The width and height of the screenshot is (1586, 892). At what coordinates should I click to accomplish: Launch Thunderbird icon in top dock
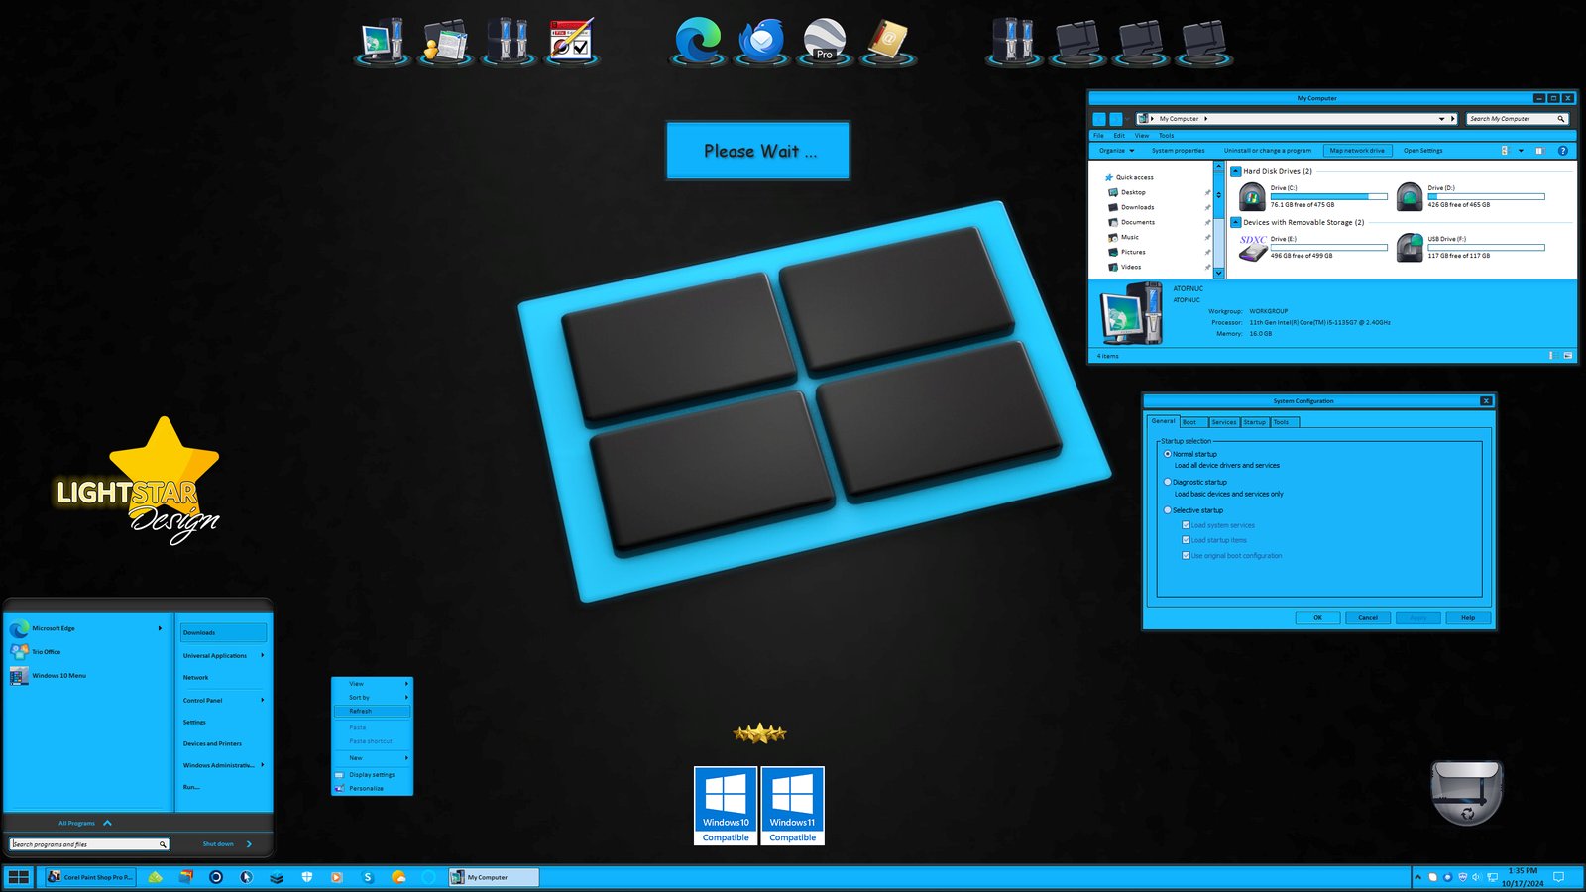pyautogui.click(x=761, y=42)
